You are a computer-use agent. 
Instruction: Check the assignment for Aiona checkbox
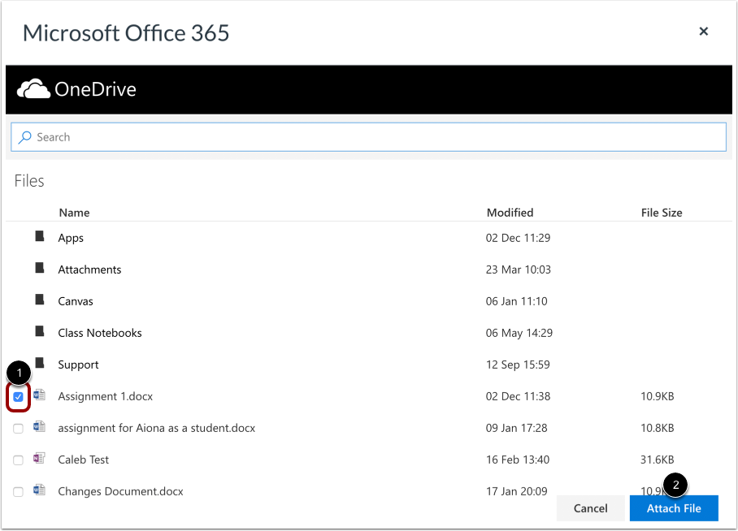pos(18,428)
